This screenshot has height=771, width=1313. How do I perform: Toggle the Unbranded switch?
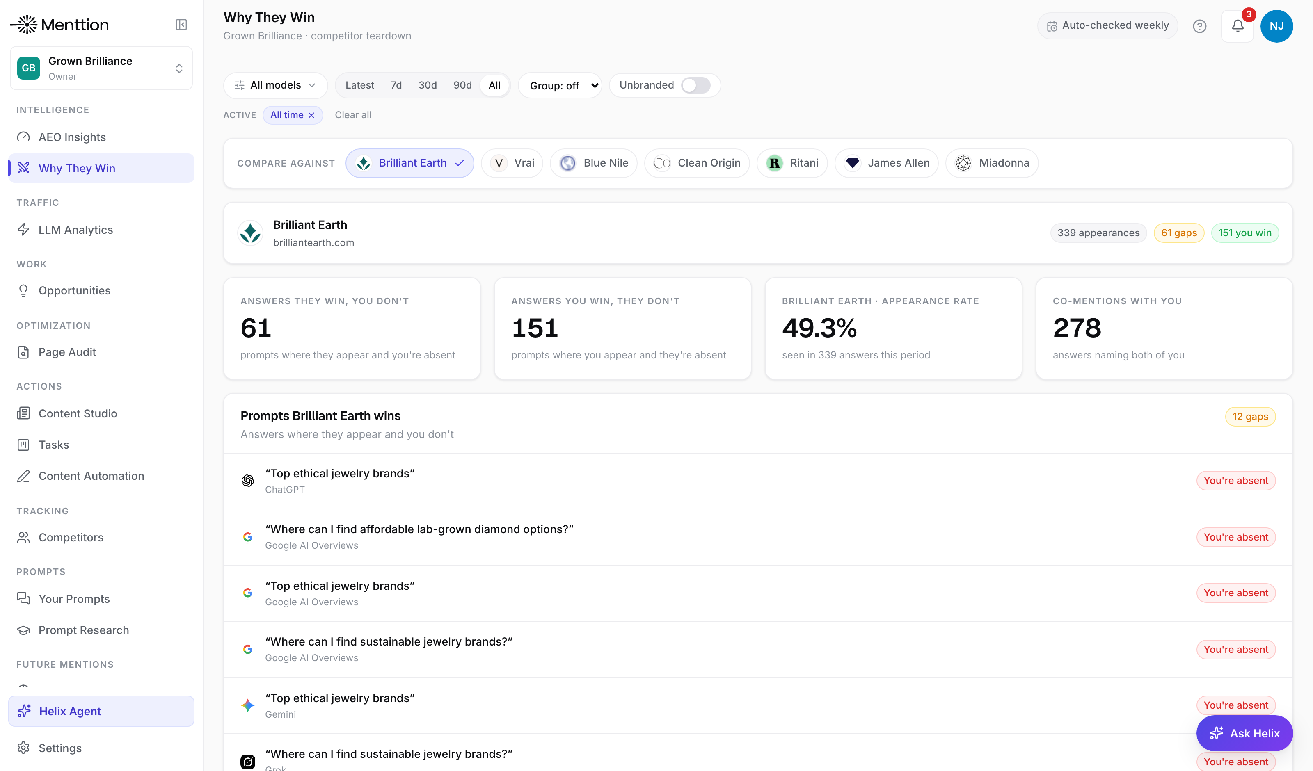695,85
